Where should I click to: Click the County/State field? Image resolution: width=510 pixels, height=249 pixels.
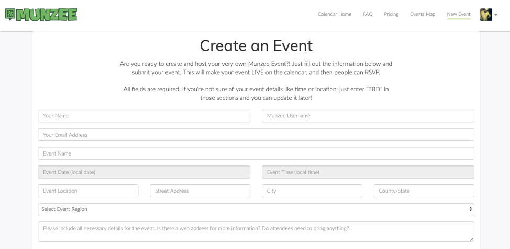424,191
